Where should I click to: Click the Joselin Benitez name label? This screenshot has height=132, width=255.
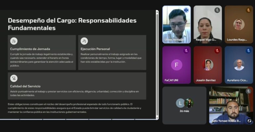click(x=206, y=80)
